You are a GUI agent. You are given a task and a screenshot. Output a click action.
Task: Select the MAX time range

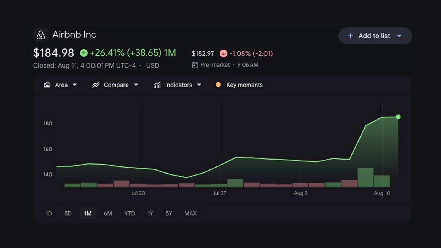click(190, 214)
